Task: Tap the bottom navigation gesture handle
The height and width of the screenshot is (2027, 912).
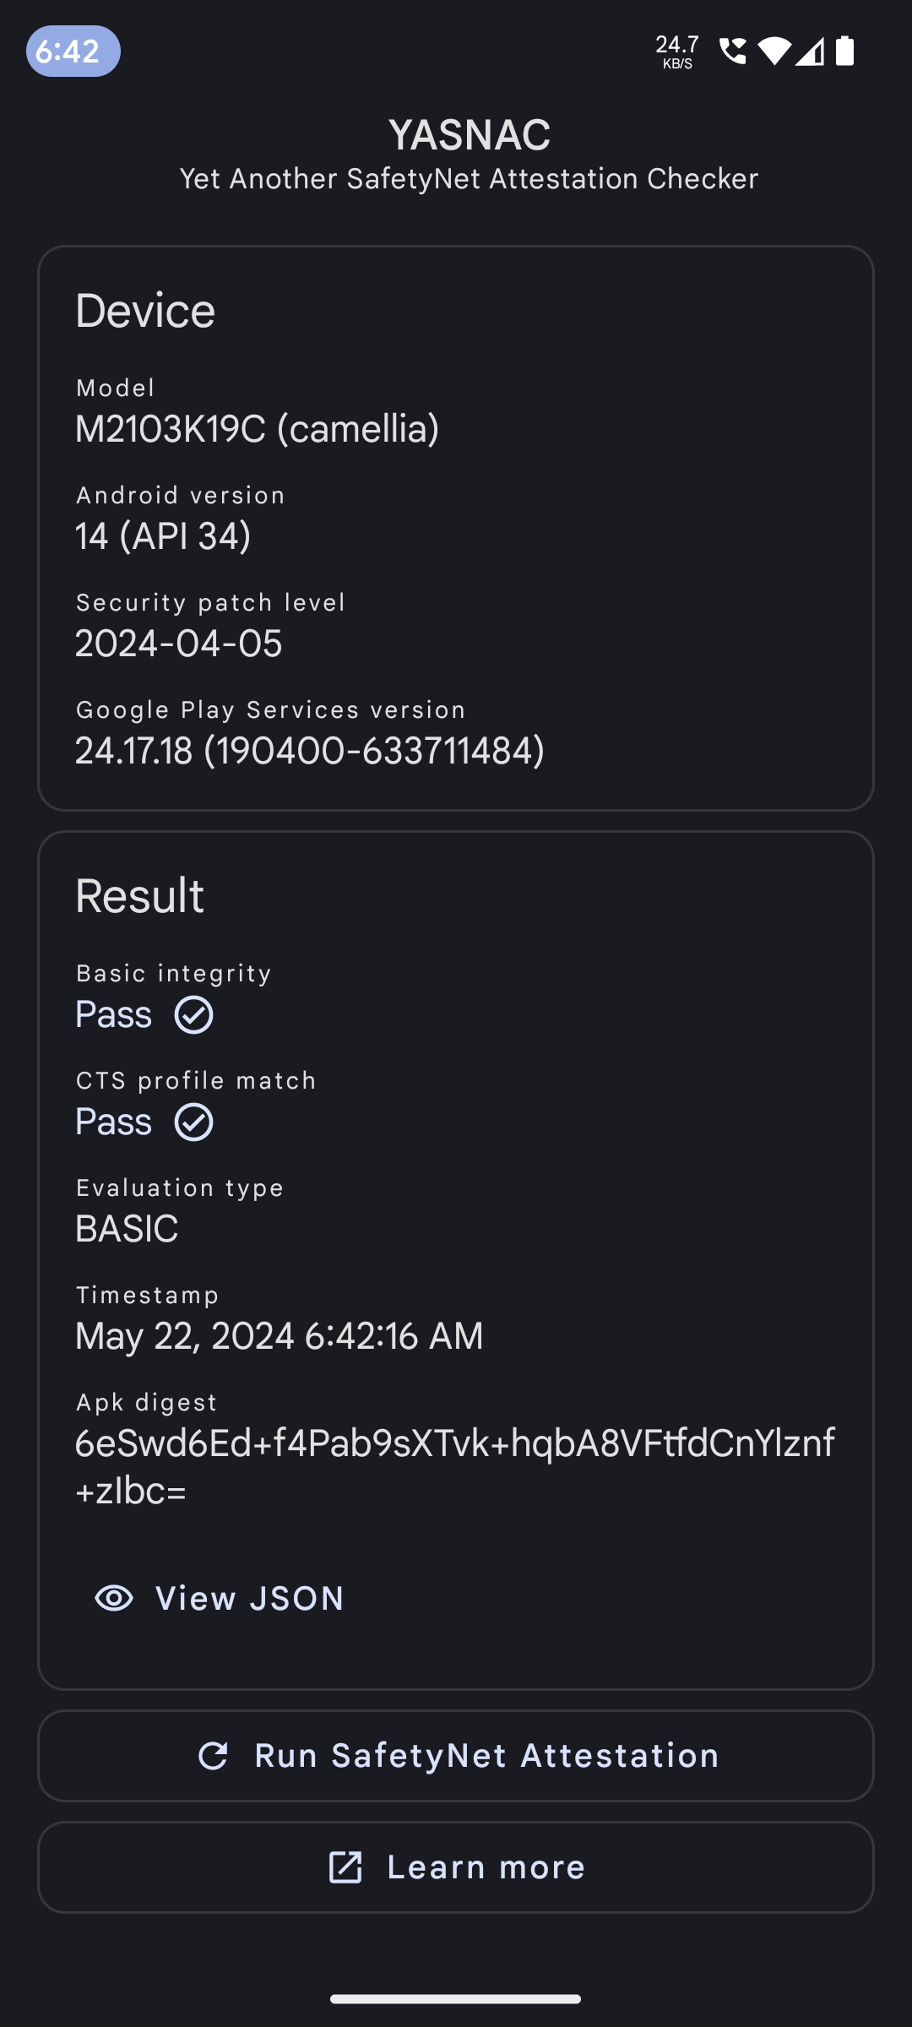Action: pyautogui.click(x=456, y=1999)
